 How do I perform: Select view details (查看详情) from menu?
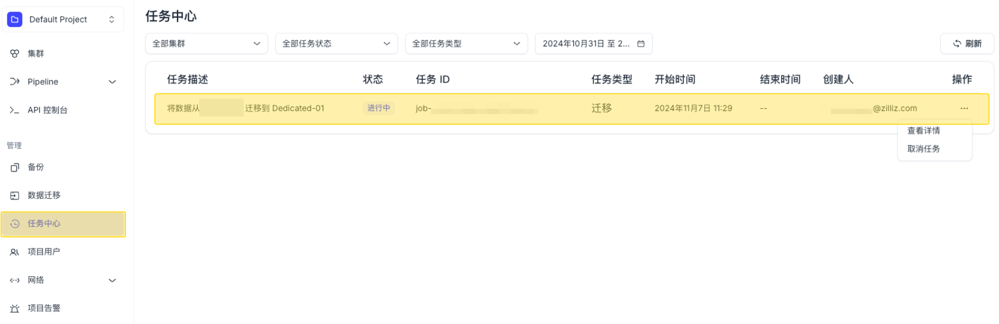pos(924,131)
